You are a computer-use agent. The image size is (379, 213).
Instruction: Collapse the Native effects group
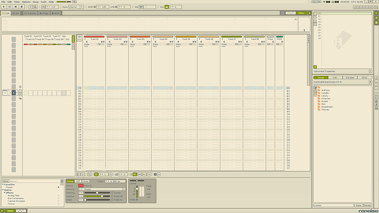3,190
